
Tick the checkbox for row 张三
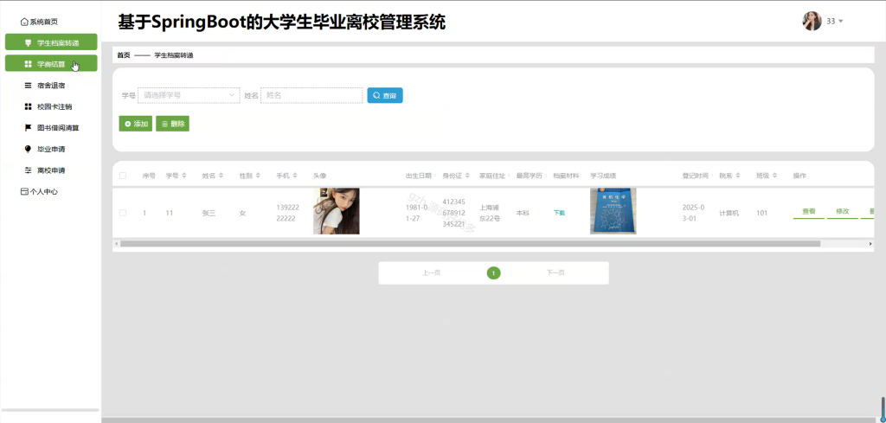[123, 213]
